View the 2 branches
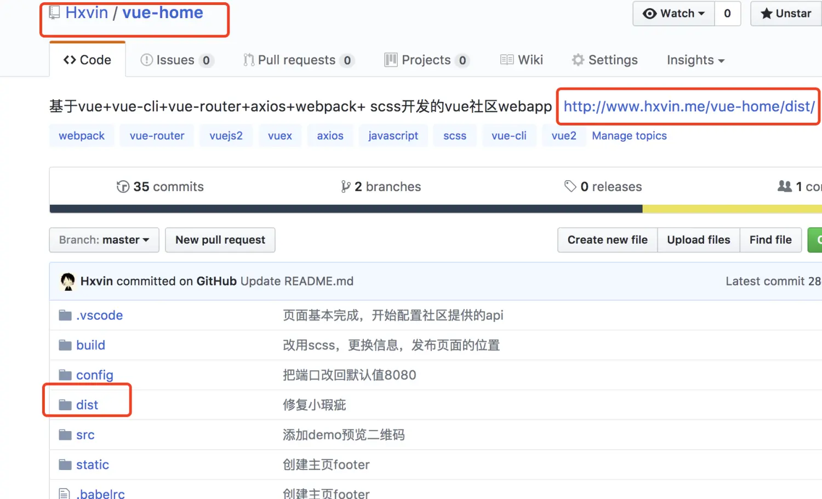Image resolution: width=822 pixels, height=499 pixels. (x=381, y=187)
